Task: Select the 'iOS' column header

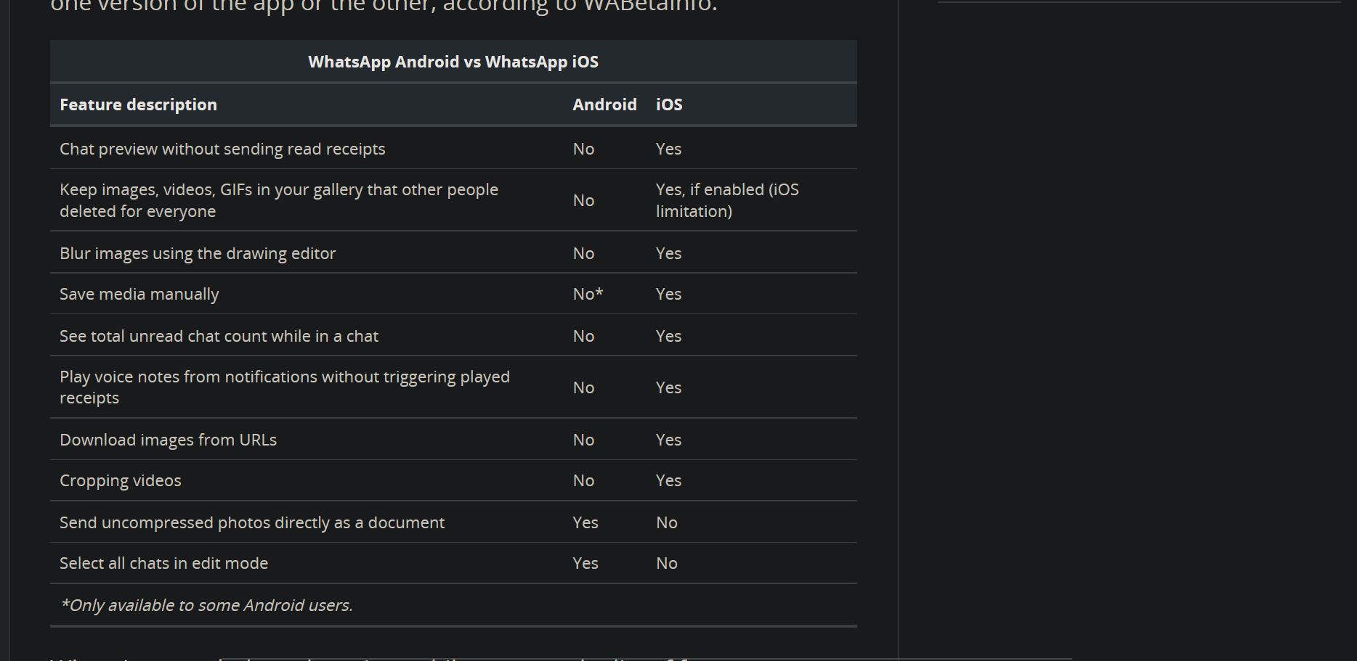Action: [x=669, y=104]
